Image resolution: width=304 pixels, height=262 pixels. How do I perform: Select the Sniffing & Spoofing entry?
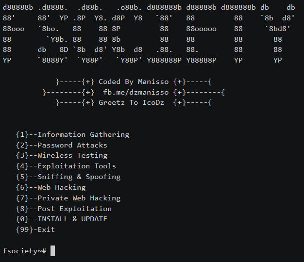click(x=79, y=177)
